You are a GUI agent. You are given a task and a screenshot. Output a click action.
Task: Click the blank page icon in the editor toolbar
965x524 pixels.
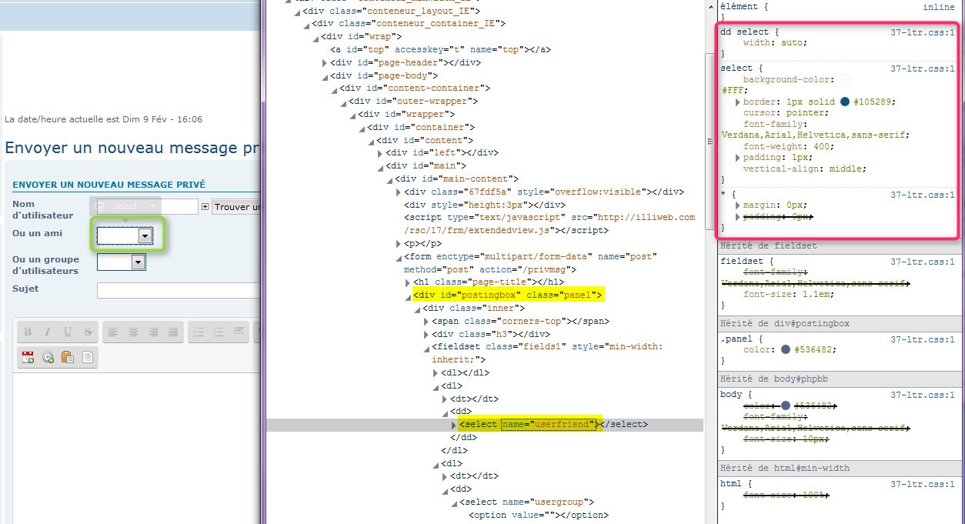tap(88, 357)
